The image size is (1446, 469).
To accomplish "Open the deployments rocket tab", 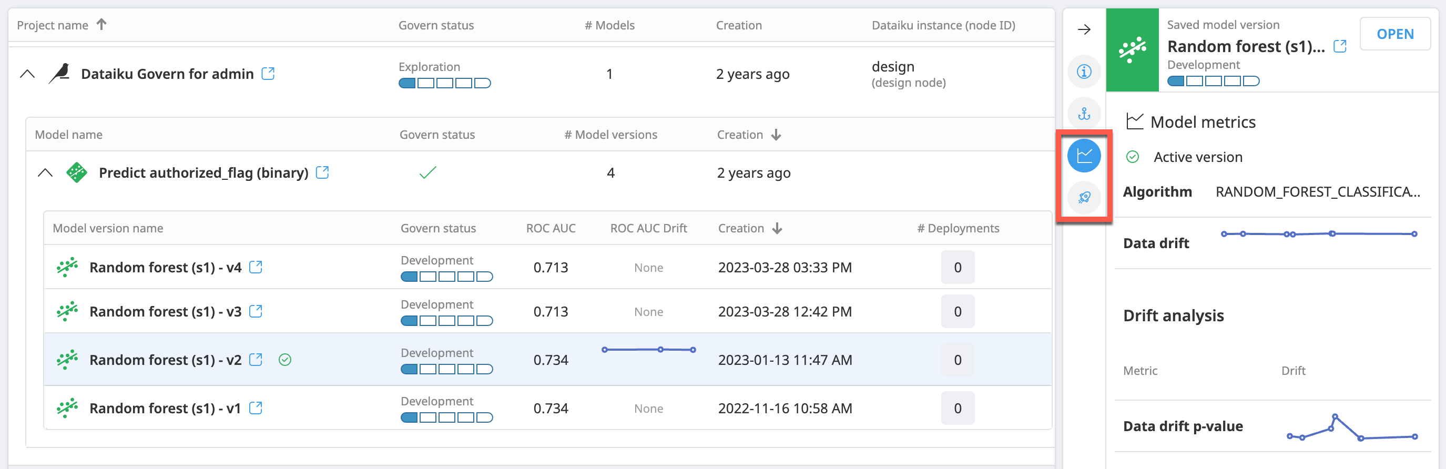I will (1084, 198).
